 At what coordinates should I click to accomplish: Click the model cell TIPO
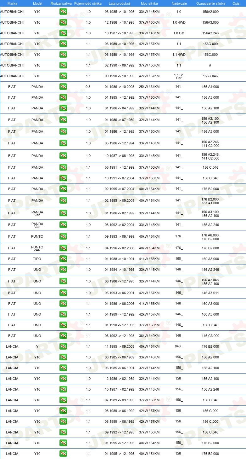37,259
